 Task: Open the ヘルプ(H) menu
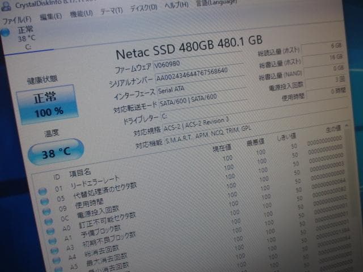pyautogui.click(x=176, y=5)
